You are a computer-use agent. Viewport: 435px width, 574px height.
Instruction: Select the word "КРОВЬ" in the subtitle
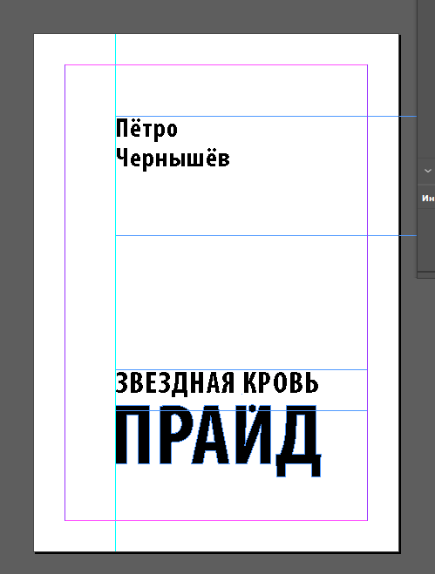281,383
